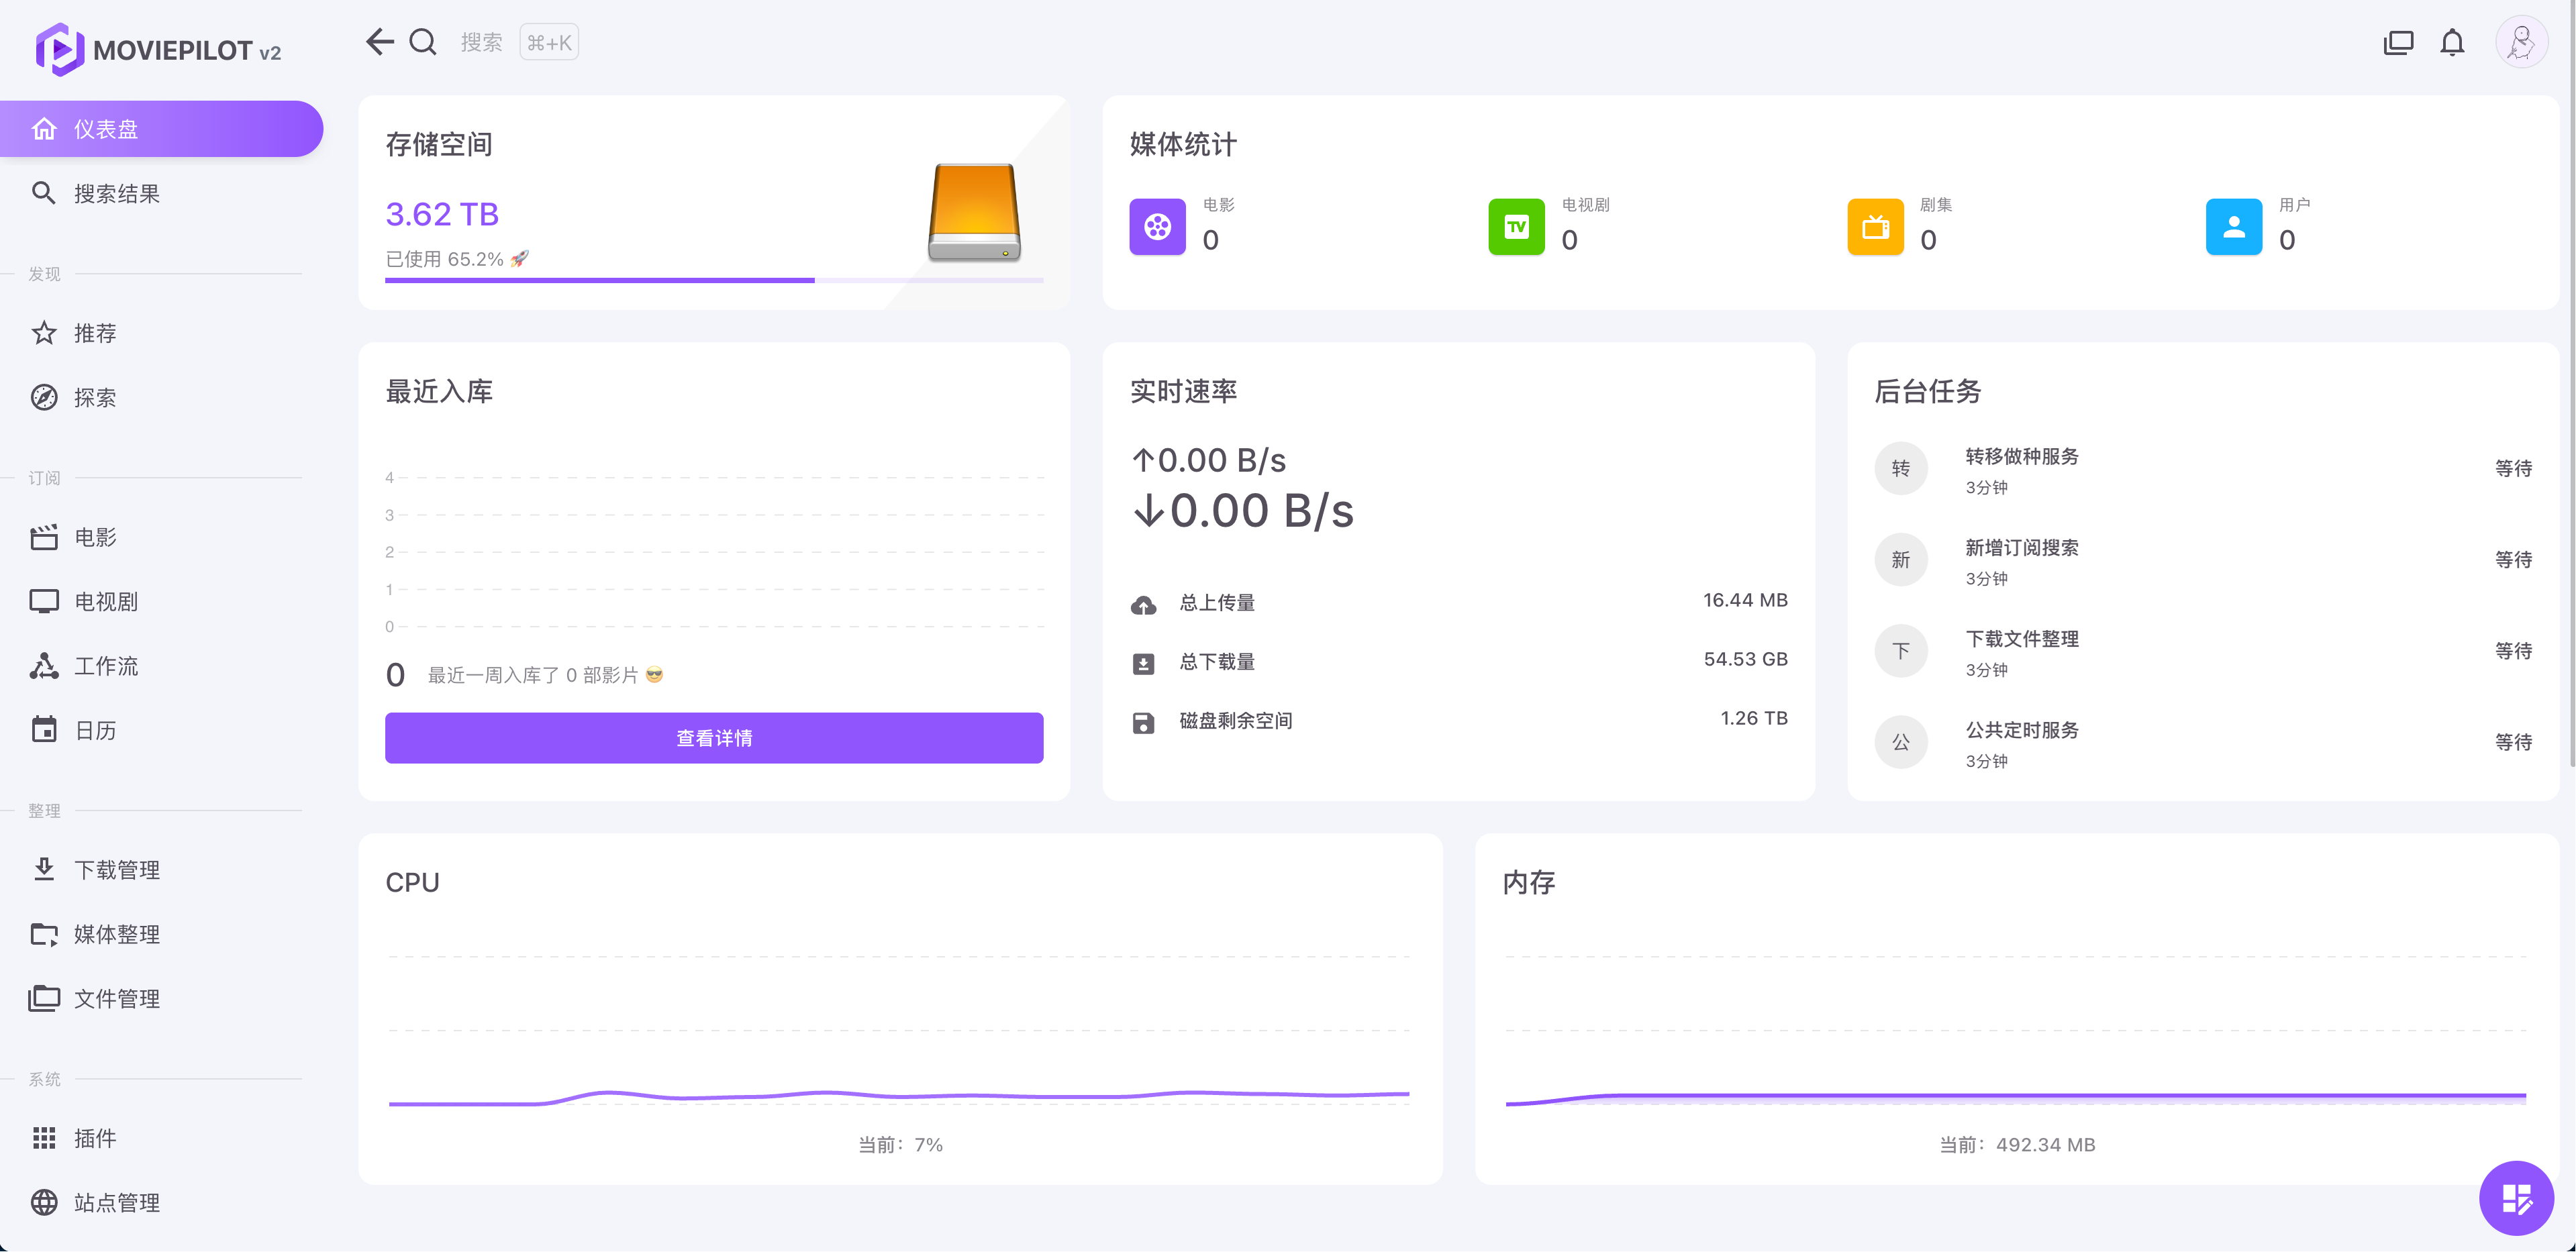Click the ↓0.00 B/s download speed
This screenshot has height=1252, width=2576.
pyautogui.click(x=1242, y=511)
